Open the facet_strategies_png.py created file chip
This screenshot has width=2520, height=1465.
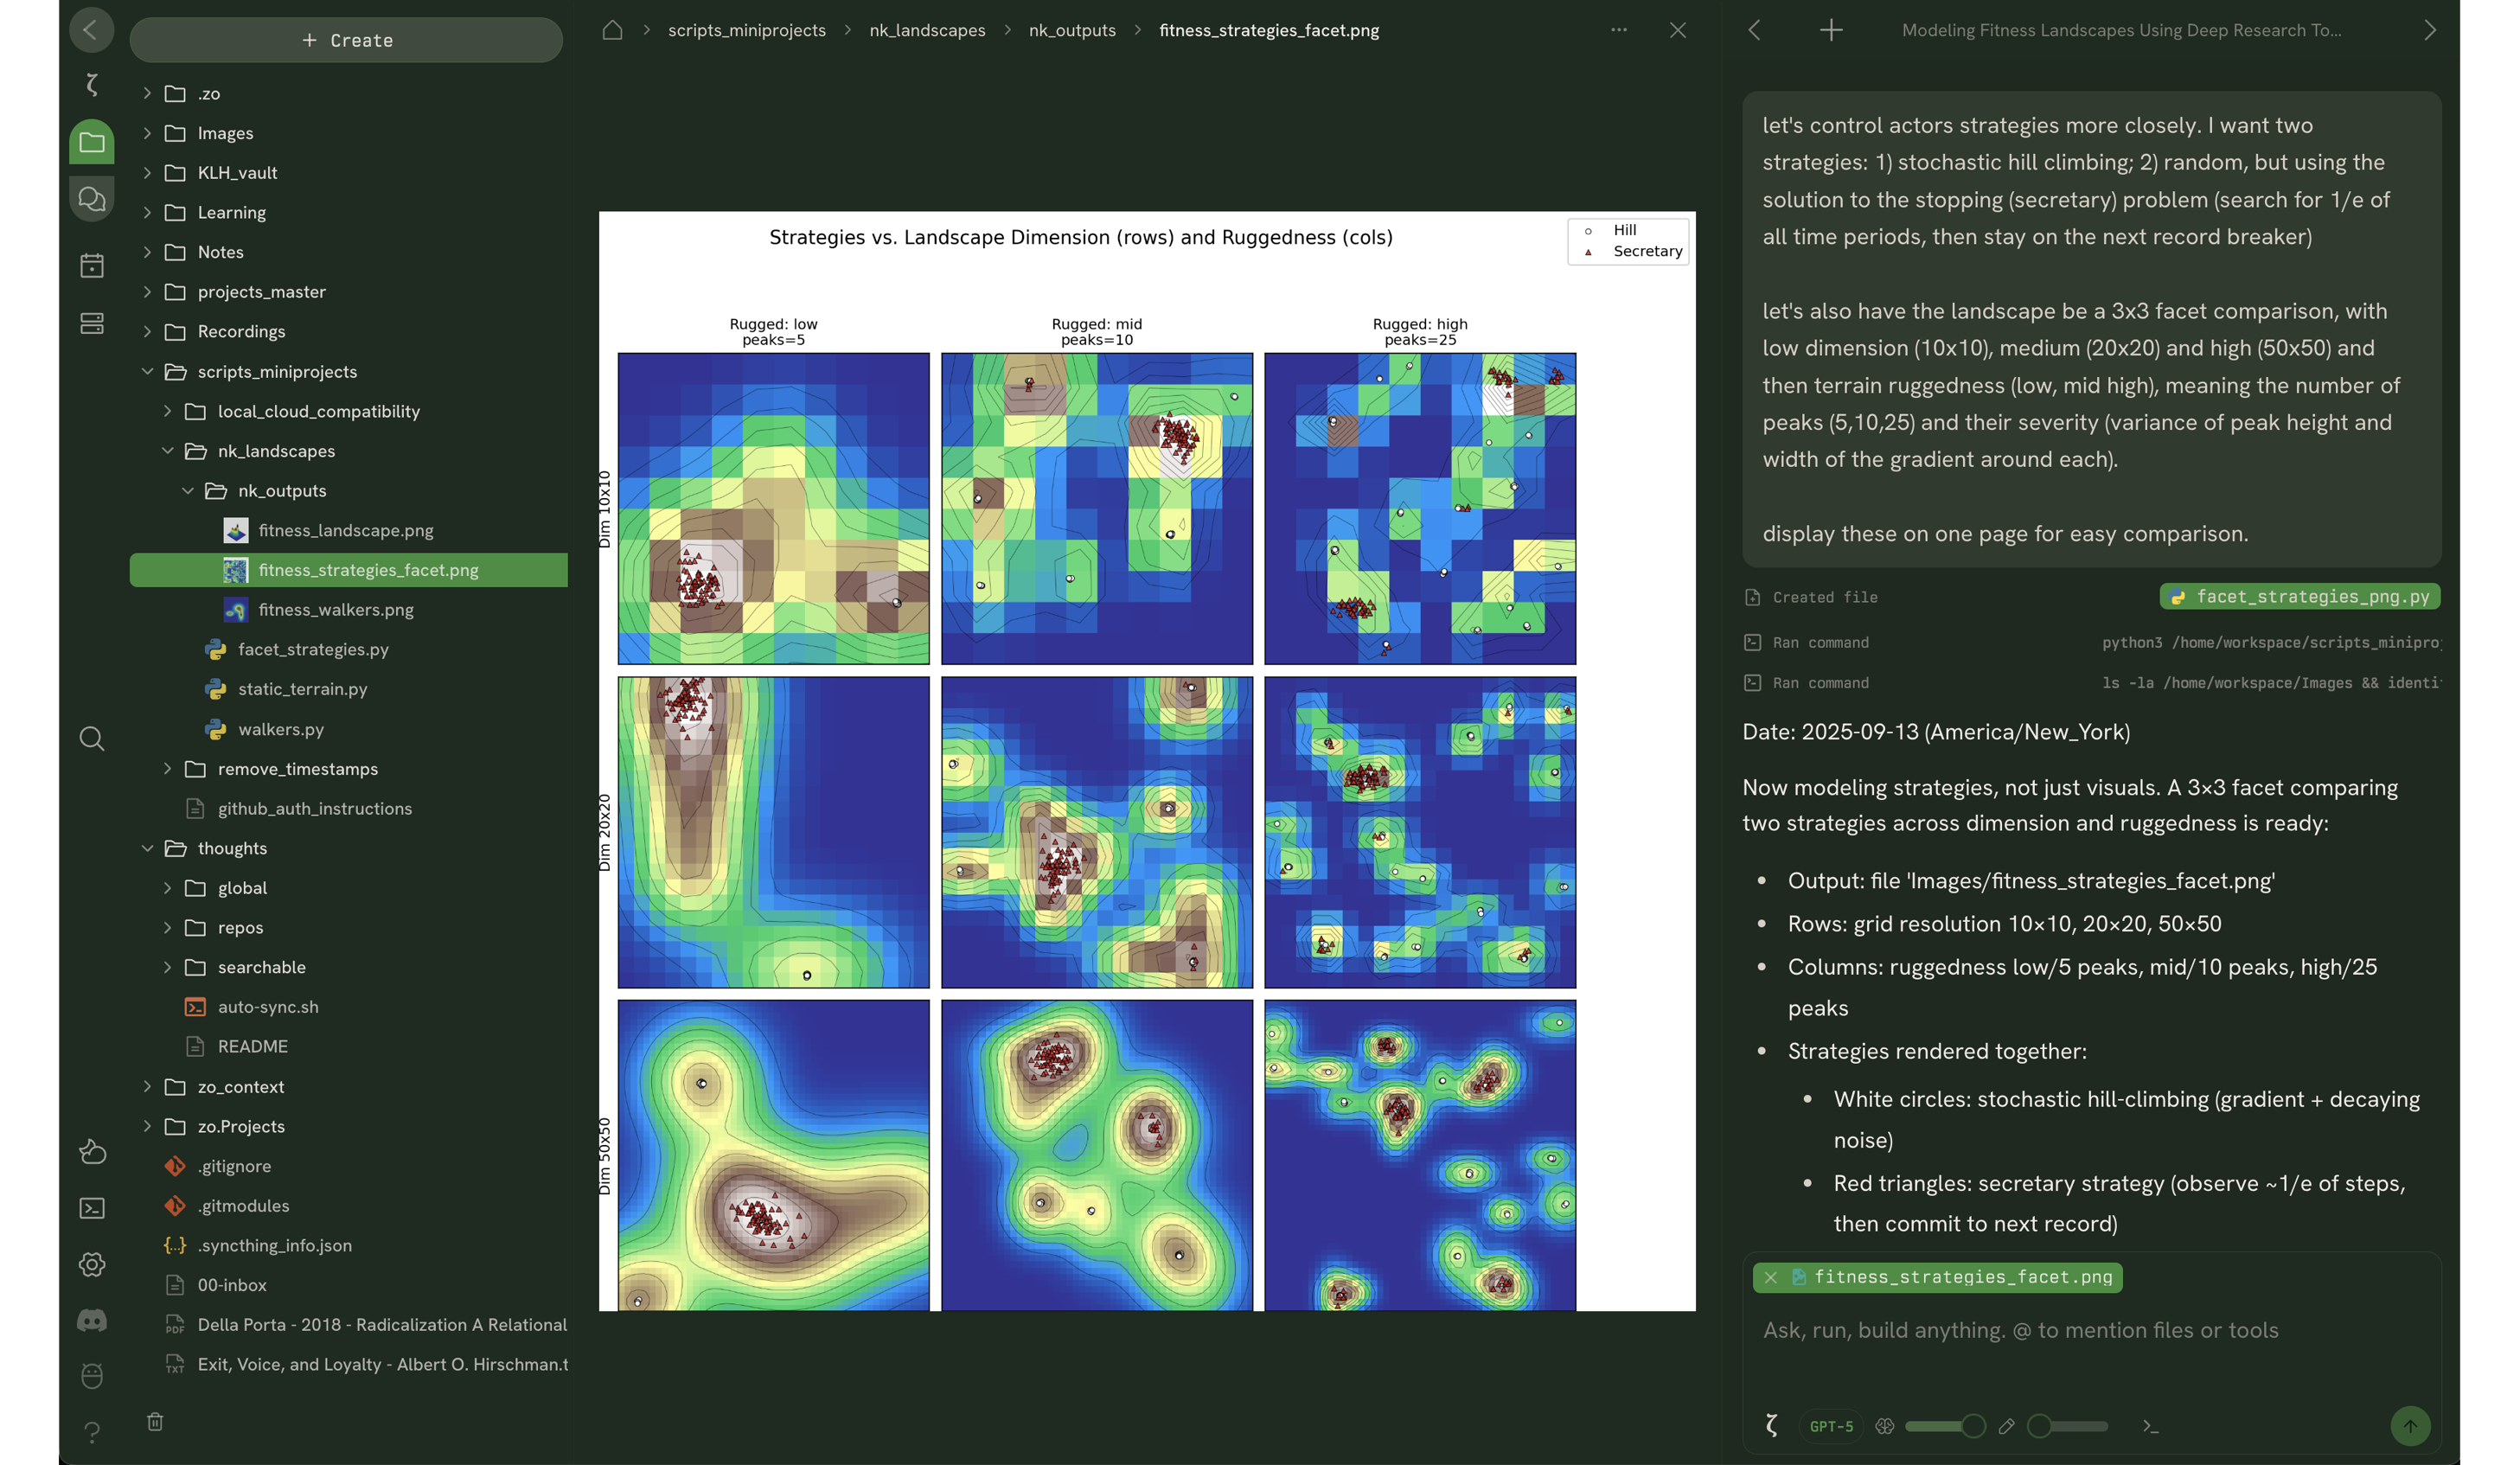coord(2300,597)
